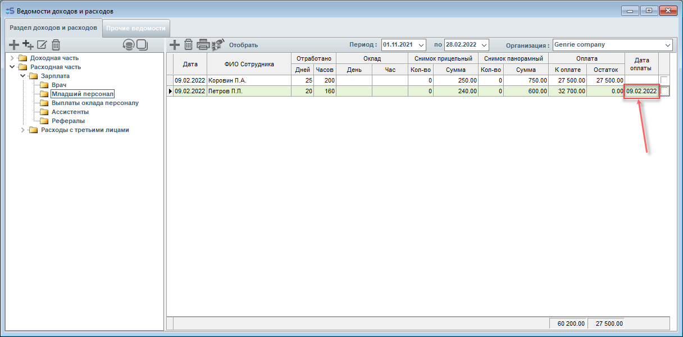Image resolution: width=683 pixels, height=337 pixels.
Task: Delete the selected record with the table trash icon
Action: click(x=189, y=45)
